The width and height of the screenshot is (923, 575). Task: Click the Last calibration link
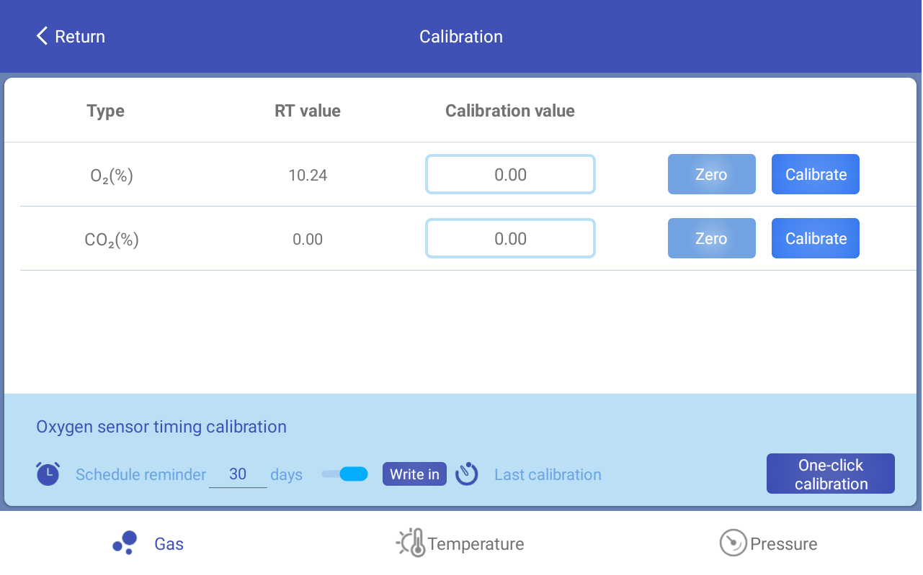pos(548,474)
